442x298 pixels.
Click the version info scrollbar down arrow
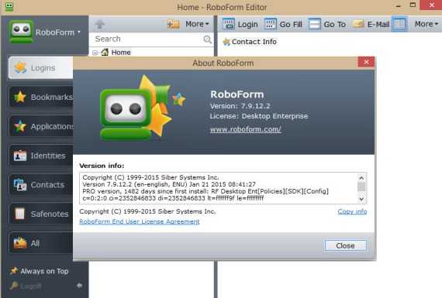[x=361, y=199]
